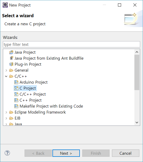
Task: Select the C++ Project icon
Action: coord(16,100)
